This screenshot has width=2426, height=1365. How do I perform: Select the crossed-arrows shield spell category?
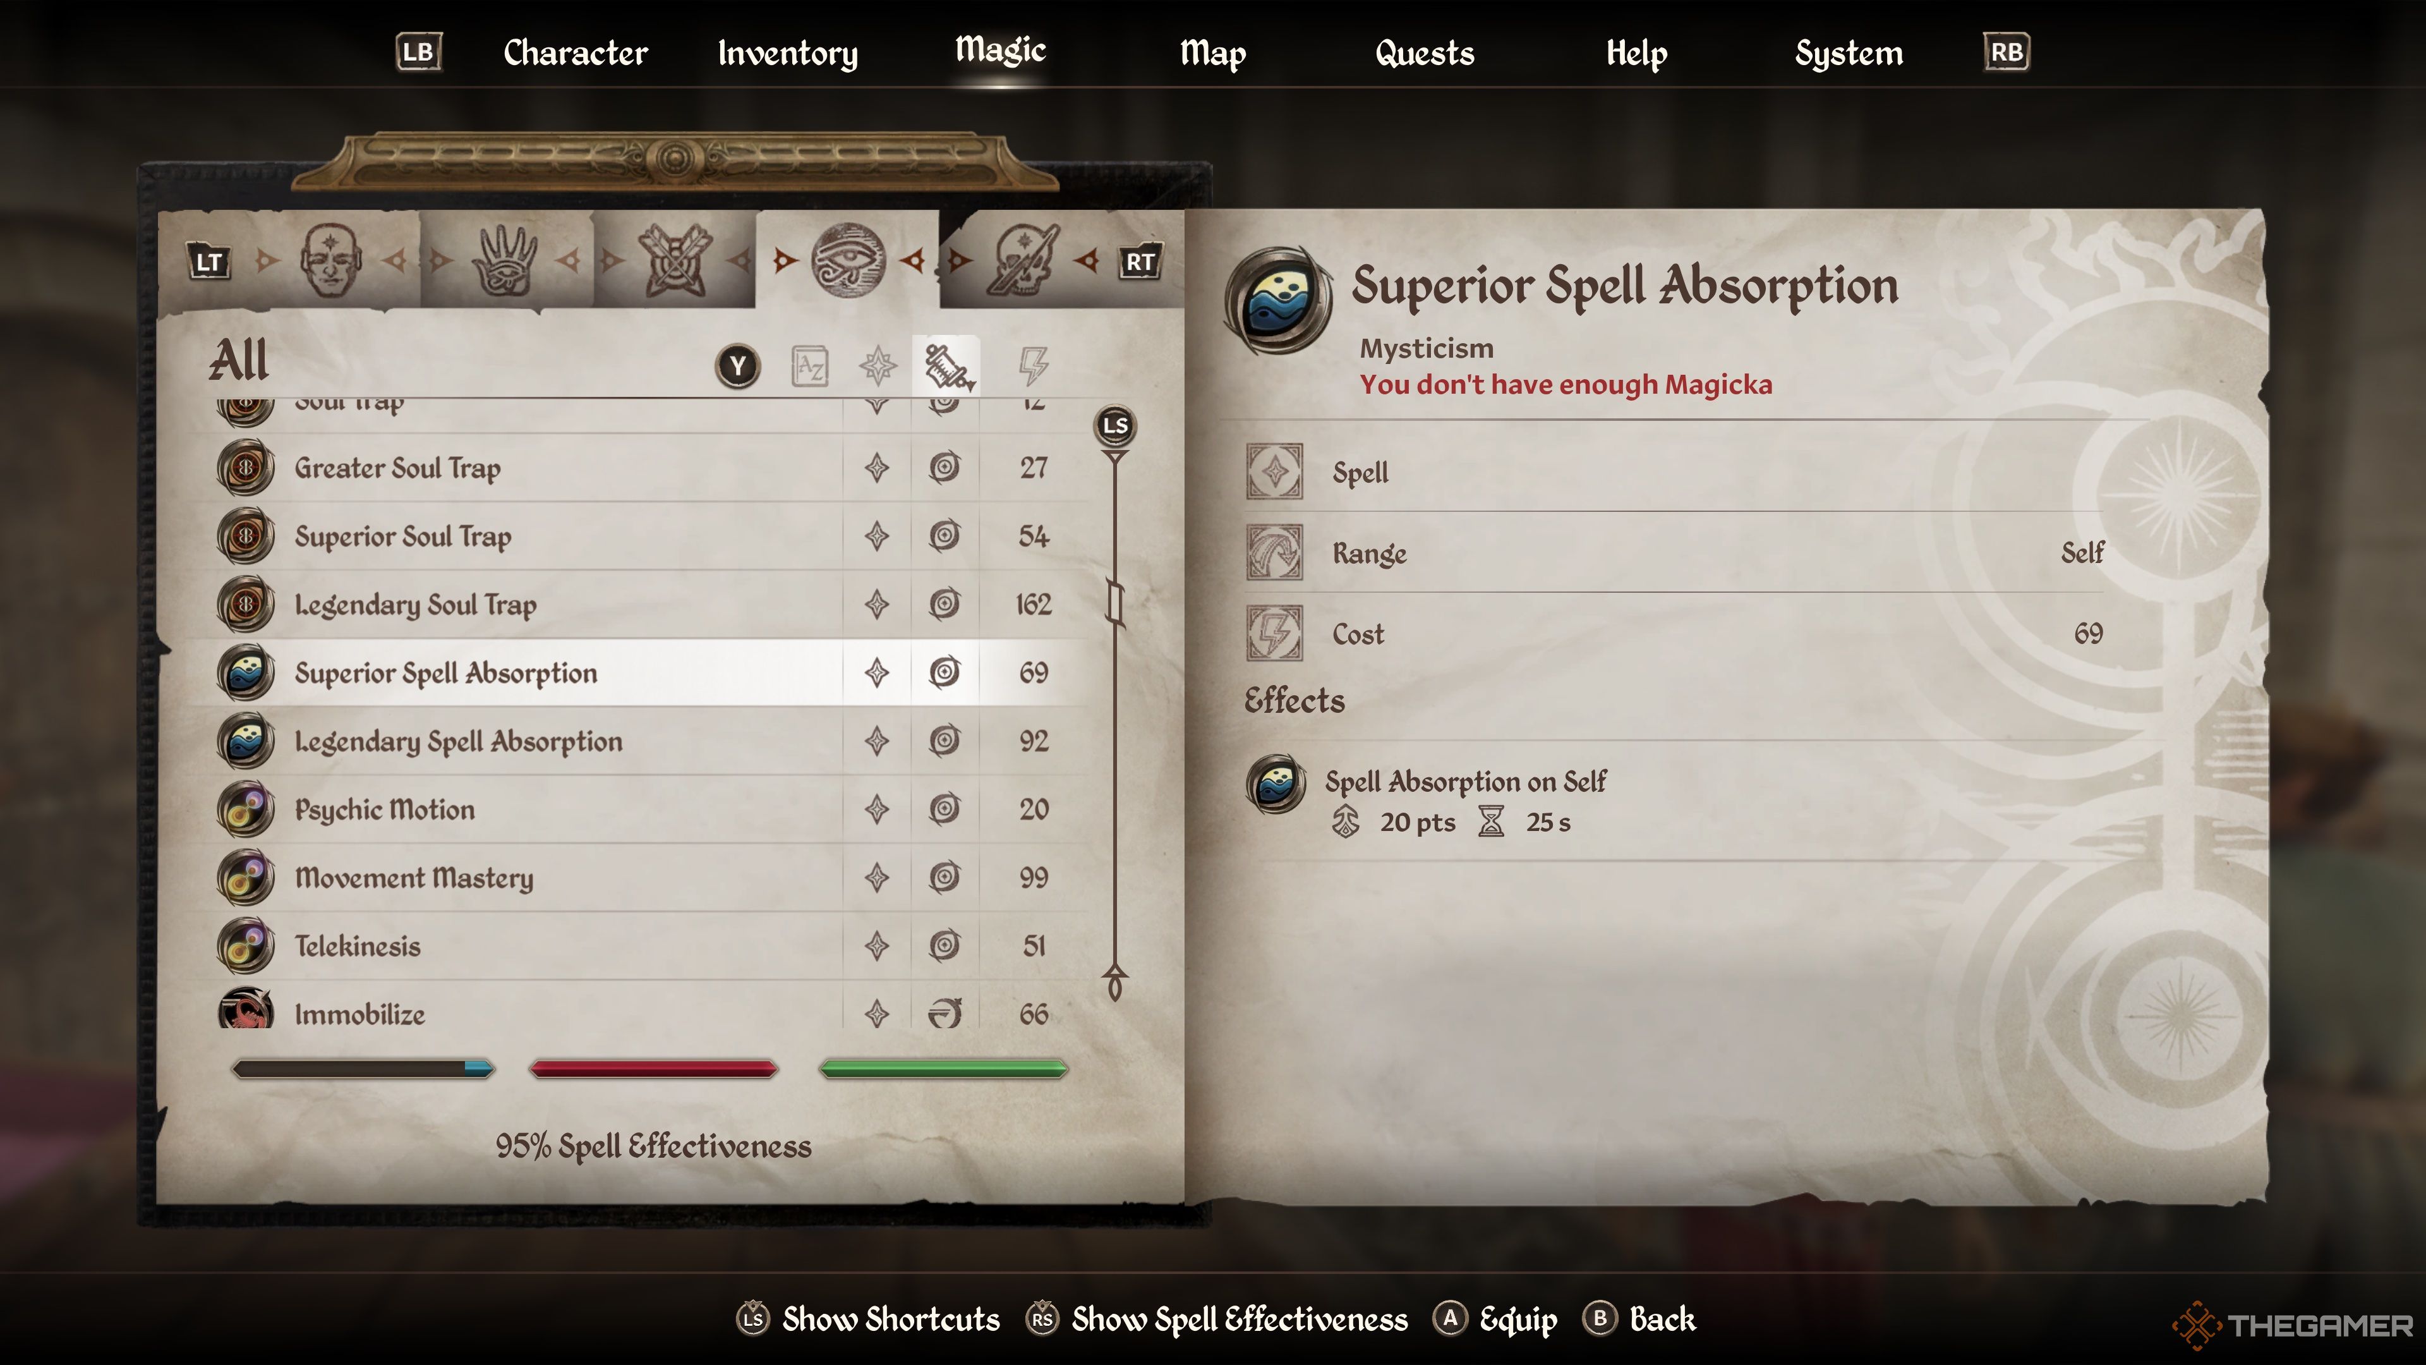pyautogui.click(x=673, y=261)
